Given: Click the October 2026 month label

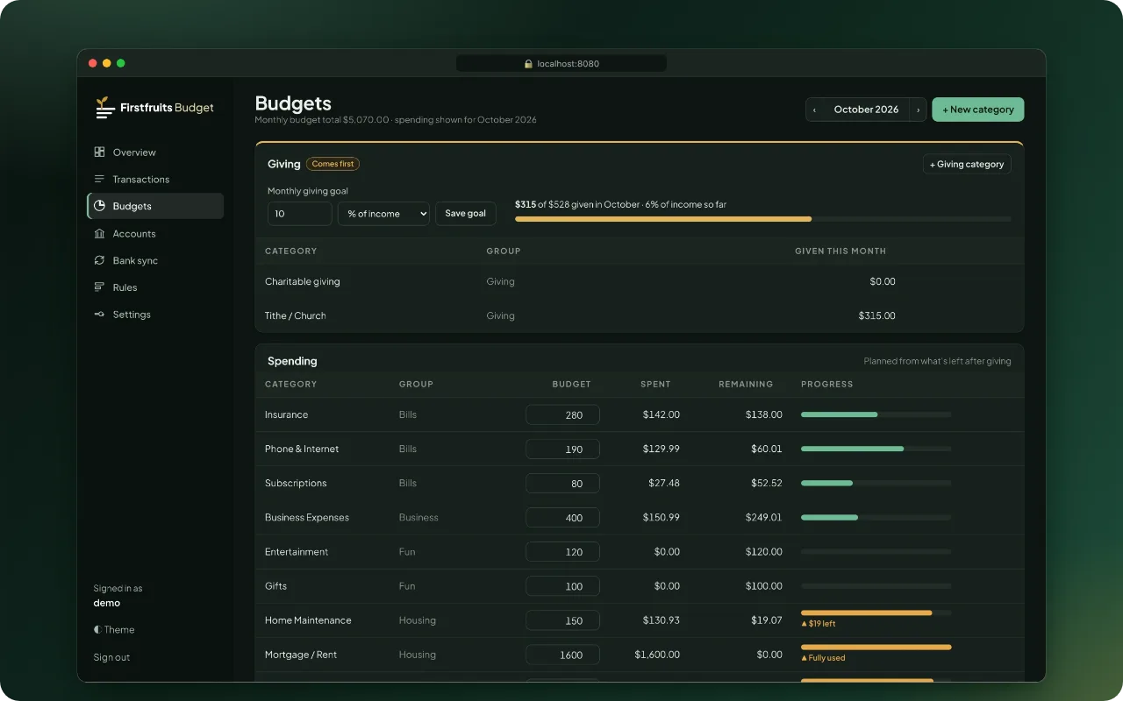Looking at the screenshot, I should 866,110.
